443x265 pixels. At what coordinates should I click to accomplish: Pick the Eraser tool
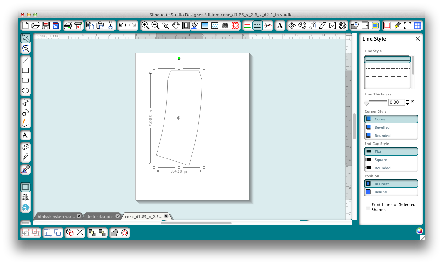point(25,146)
